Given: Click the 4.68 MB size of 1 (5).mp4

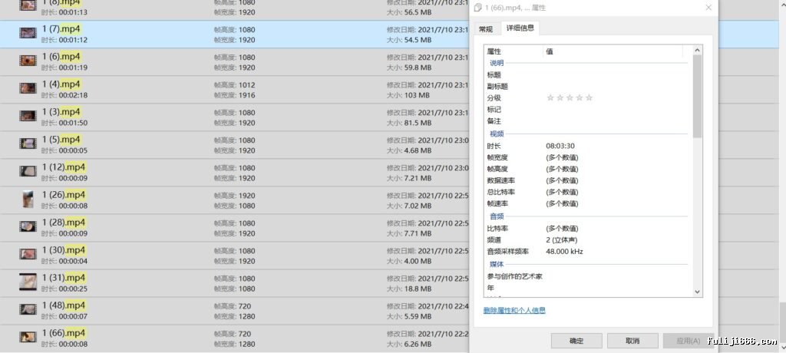Looking at the screenshot, I should click(418, 150).
